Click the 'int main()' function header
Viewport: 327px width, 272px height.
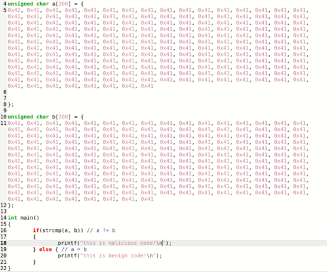[x=24, y=218]
